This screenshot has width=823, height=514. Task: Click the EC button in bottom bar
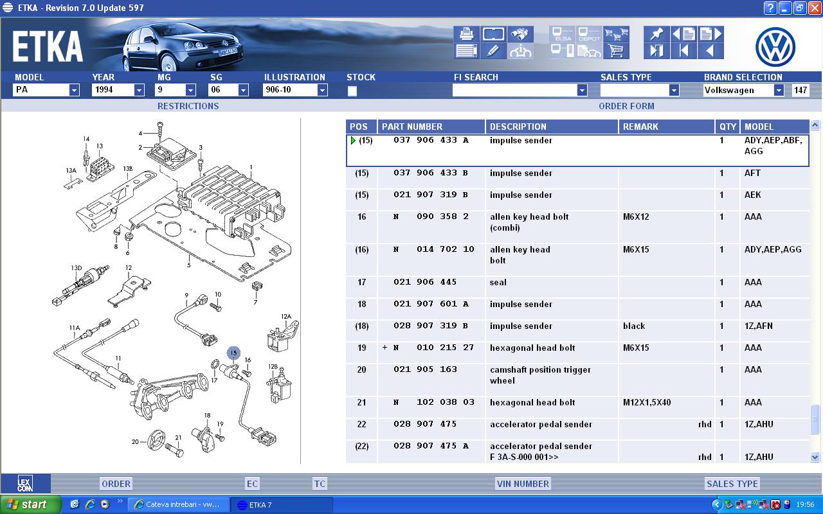(x=252, y=484)
